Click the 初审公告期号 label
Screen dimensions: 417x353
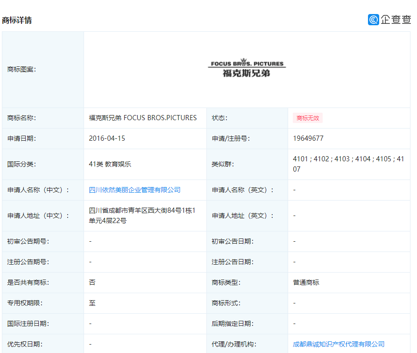(x=28, y=241)
